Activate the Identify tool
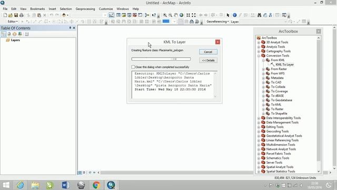 coord(235,15)
